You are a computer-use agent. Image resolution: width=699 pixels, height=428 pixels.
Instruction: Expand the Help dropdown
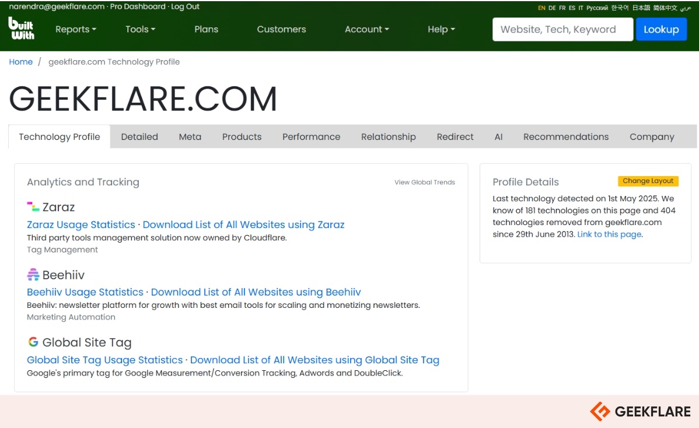[441, 29]
